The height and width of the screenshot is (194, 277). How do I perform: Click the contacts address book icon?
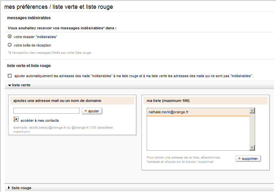[x=16, y=119]
